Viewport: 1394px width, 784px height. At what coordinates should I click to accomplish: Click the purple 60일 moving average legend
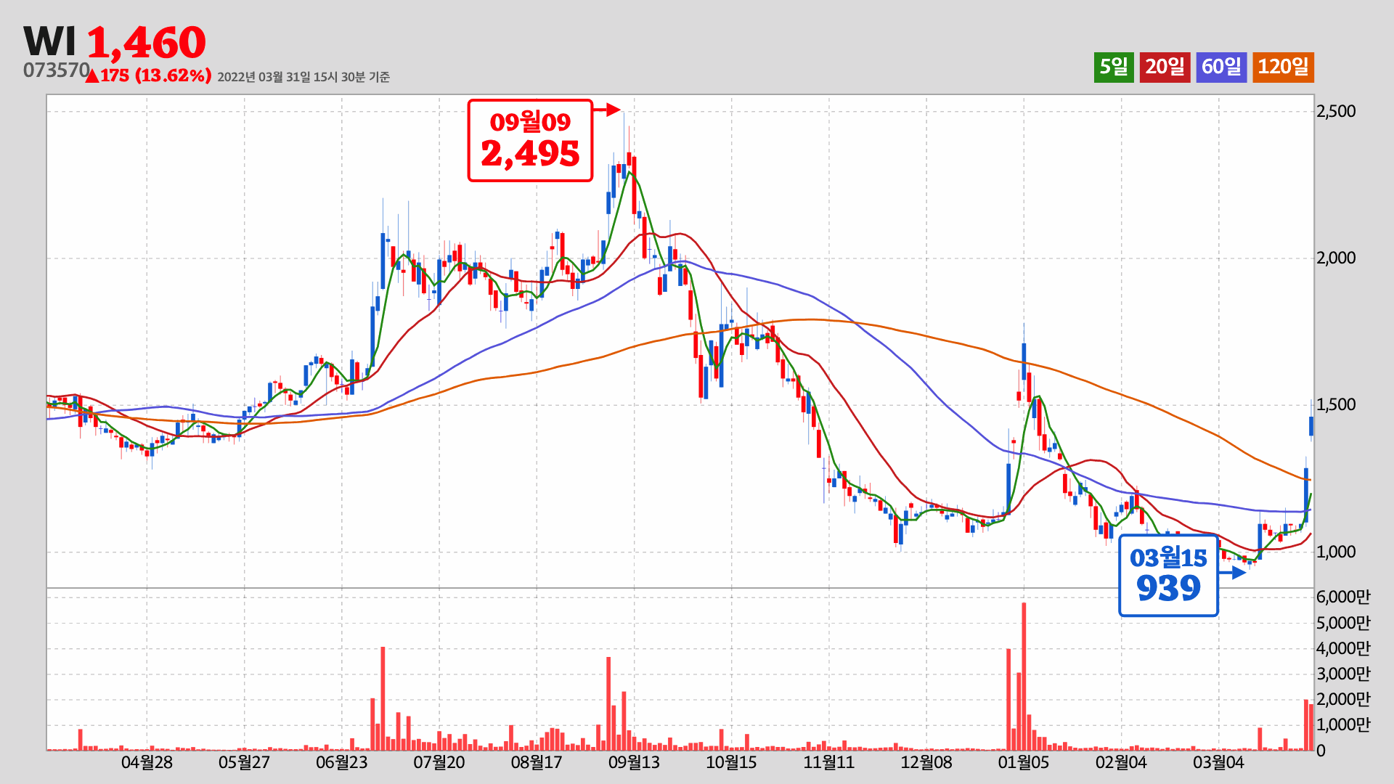tap(1221, 68)
